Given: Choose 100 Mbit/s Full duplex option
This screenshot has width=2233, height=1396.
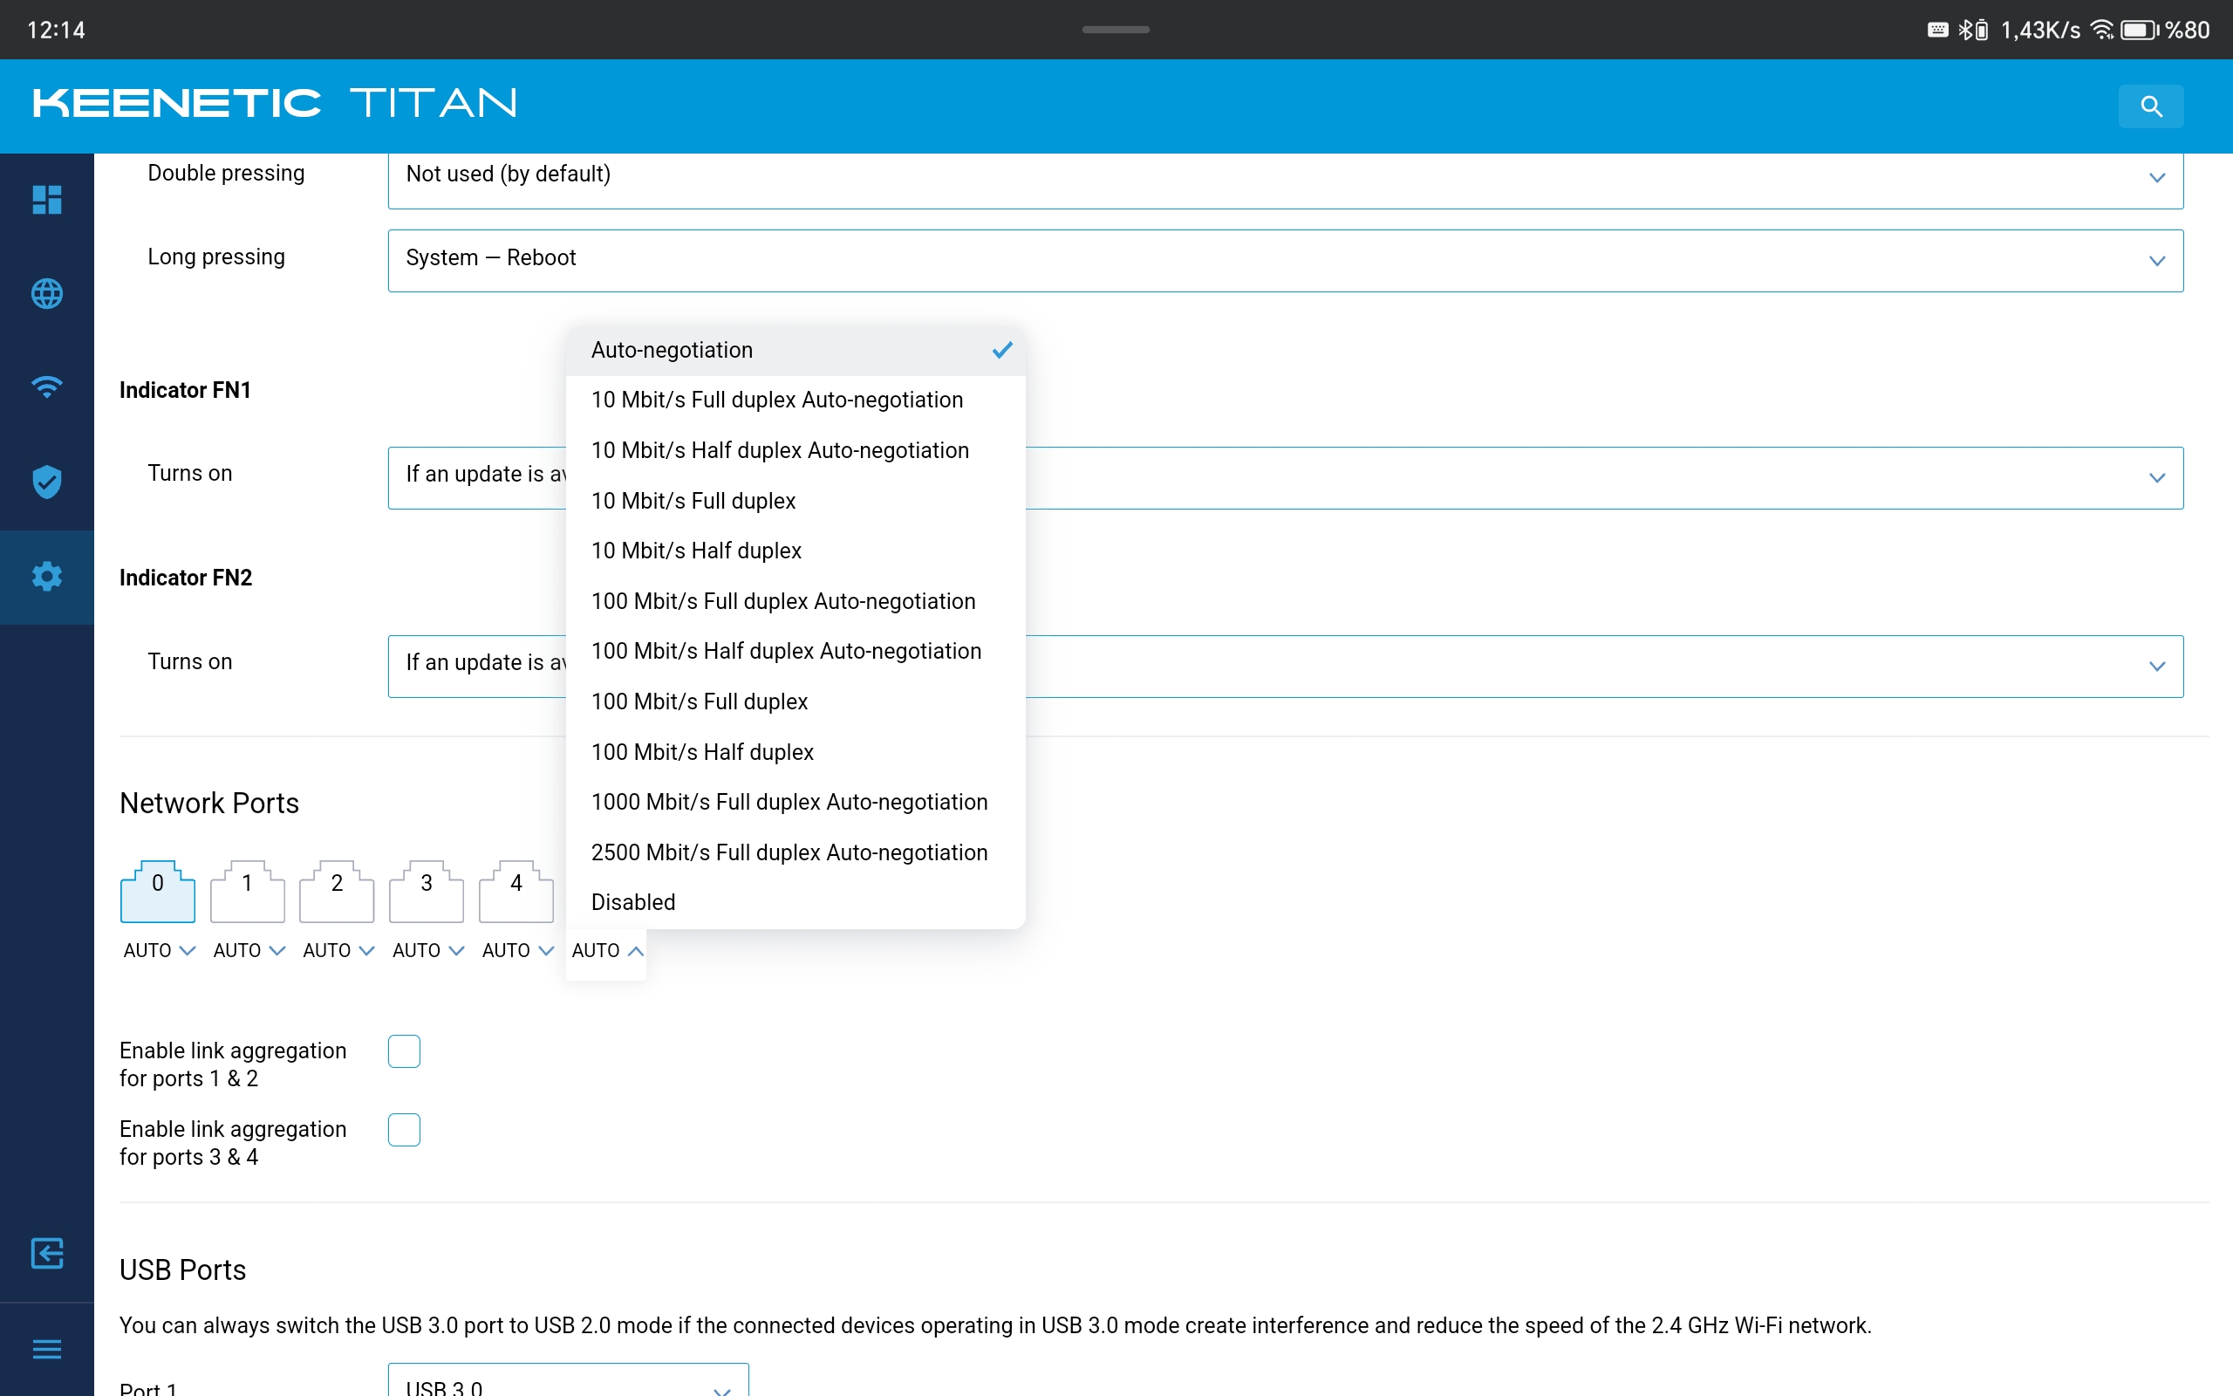Looking at the screenshot, I should (x=796, y=701).
